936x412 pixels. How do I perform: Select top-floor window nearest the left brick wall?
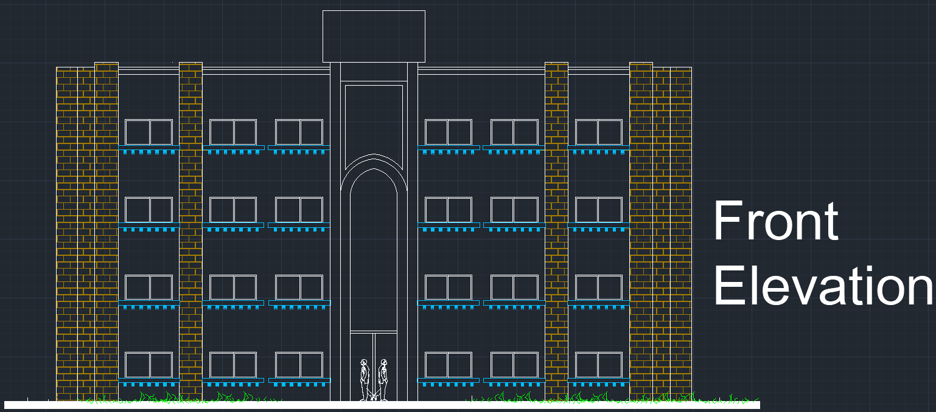coord(149,132)
